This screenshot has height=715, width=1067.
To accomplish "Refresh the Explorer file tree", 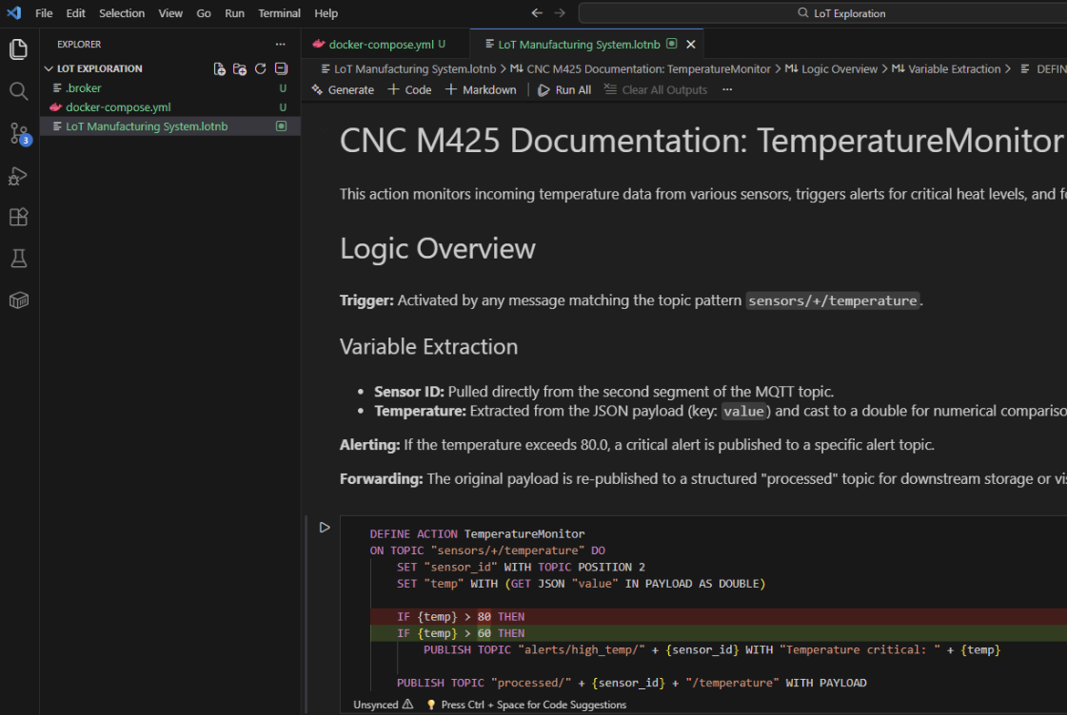I will [x=260, y=68].
